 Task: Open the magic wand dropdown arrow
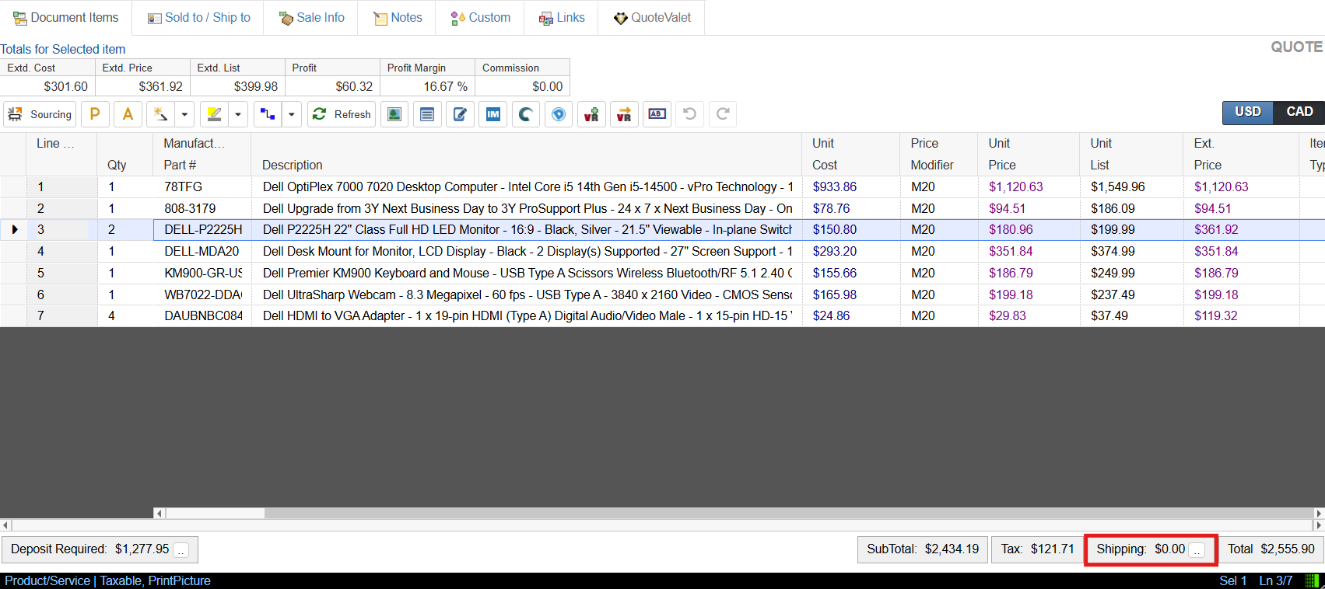(184, 114)
